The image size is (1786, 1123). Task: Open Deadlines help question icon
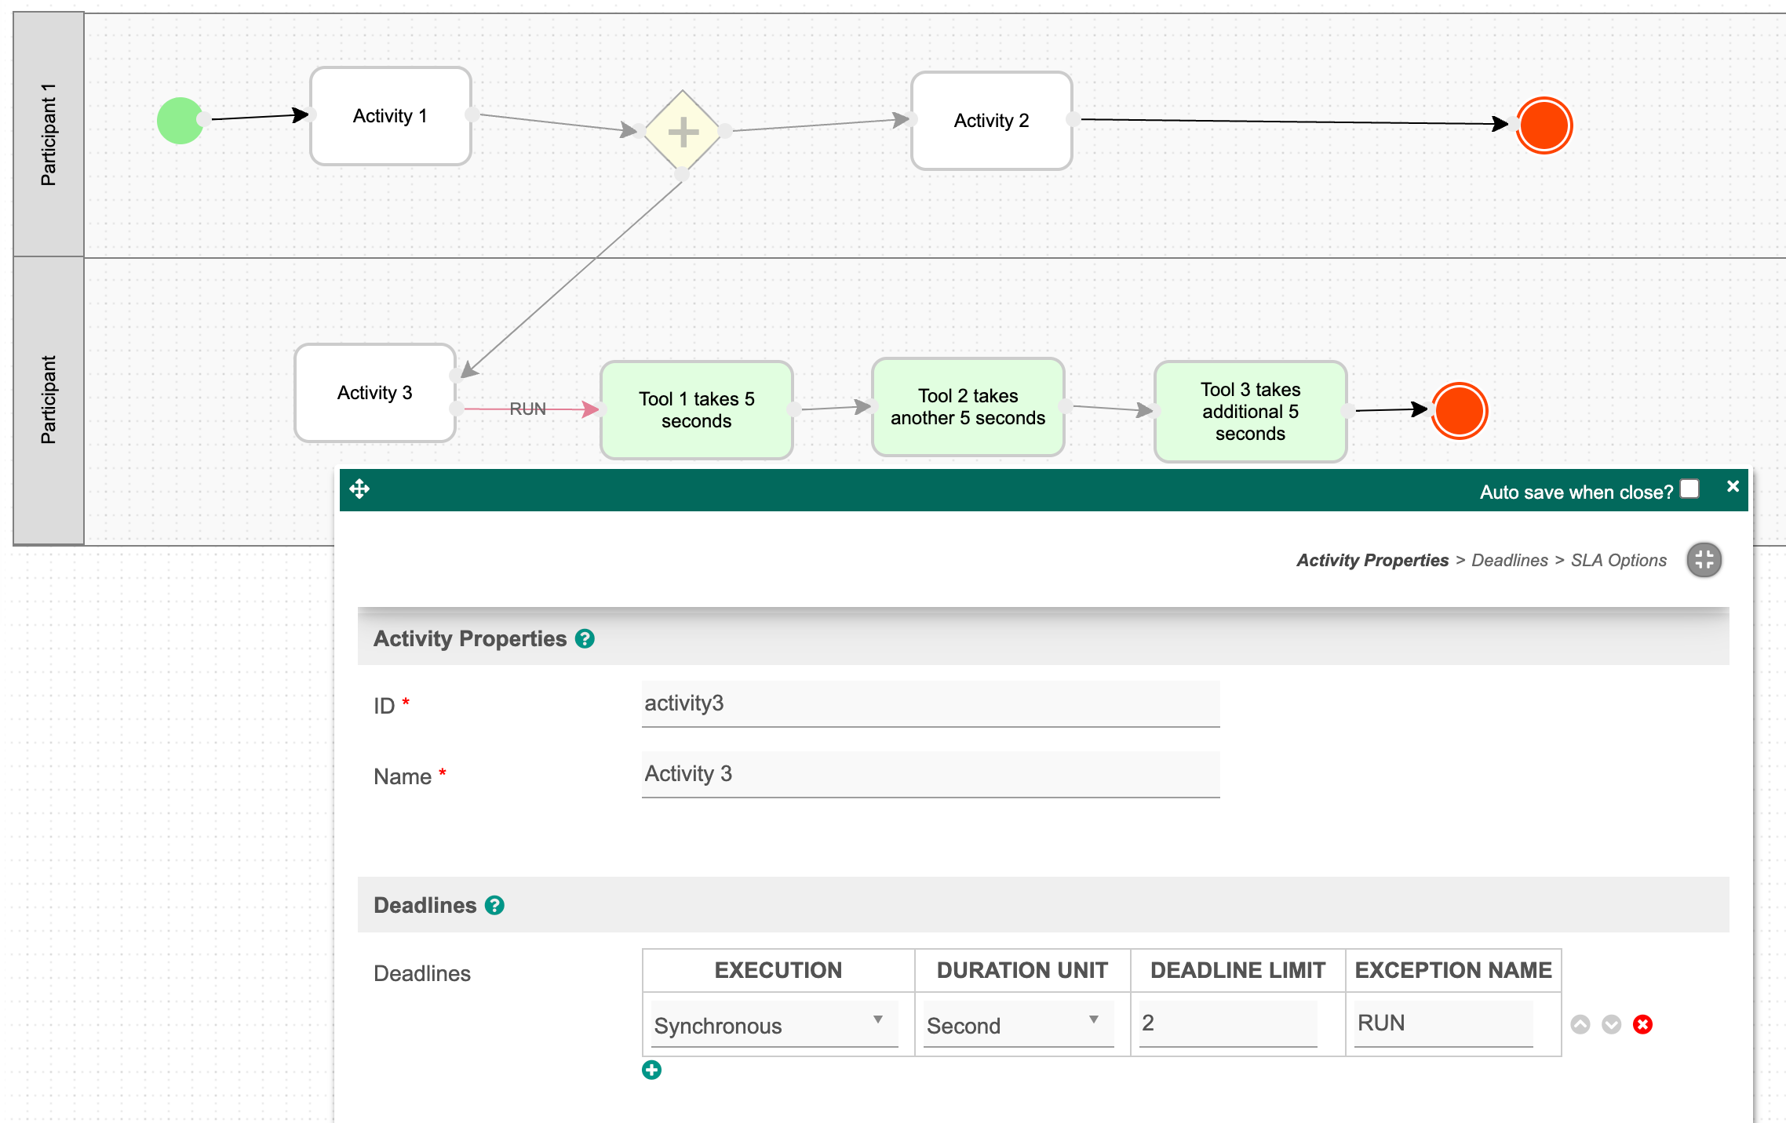pos(494,906)
